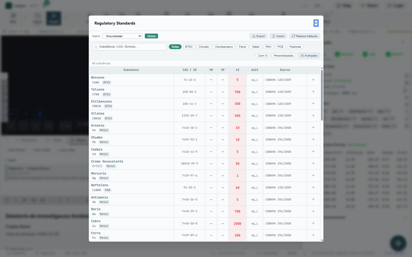
Task: Add plus icon for Arsenio row
Action: [313, 128]
